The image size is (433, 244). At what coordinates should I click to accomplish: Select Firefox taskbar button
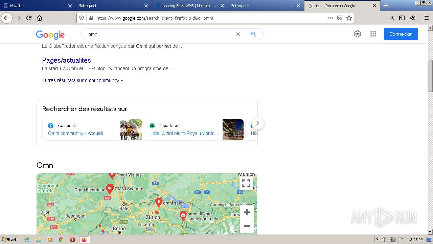tap(84, 240)
